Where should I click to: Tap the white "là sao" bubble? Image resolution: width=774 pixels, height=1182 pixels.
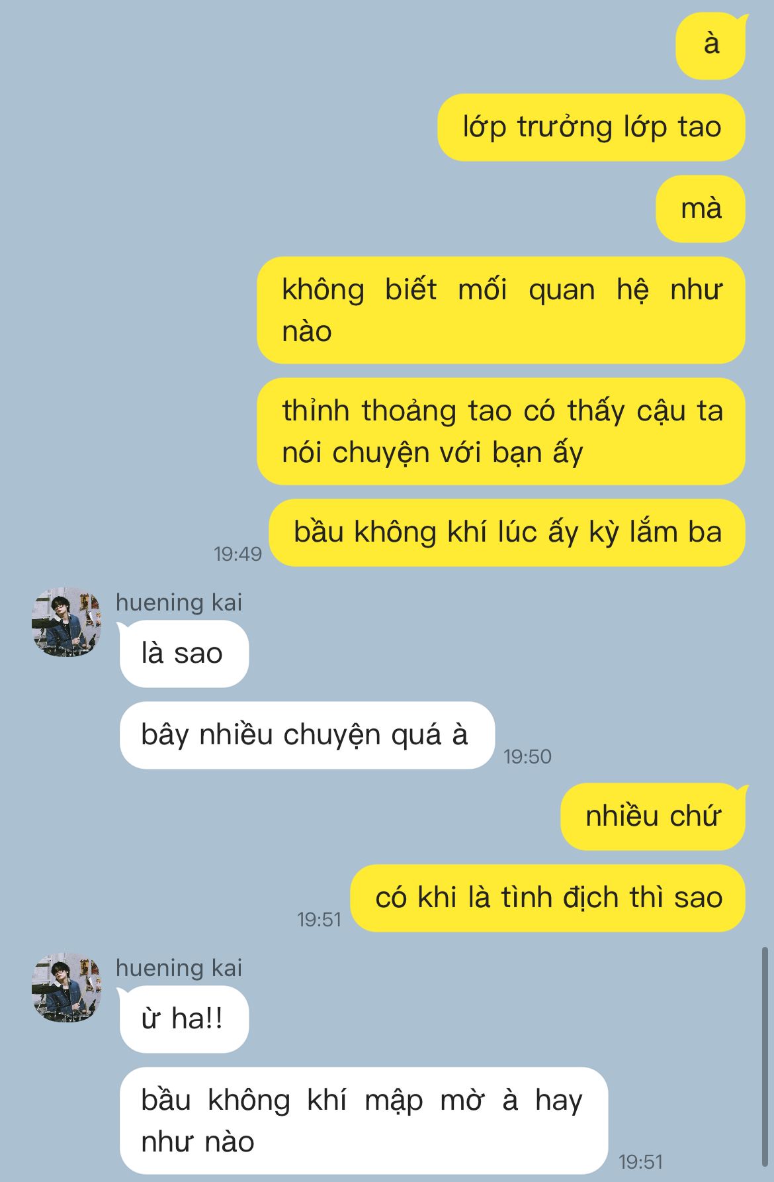click(x=184, y=654)
